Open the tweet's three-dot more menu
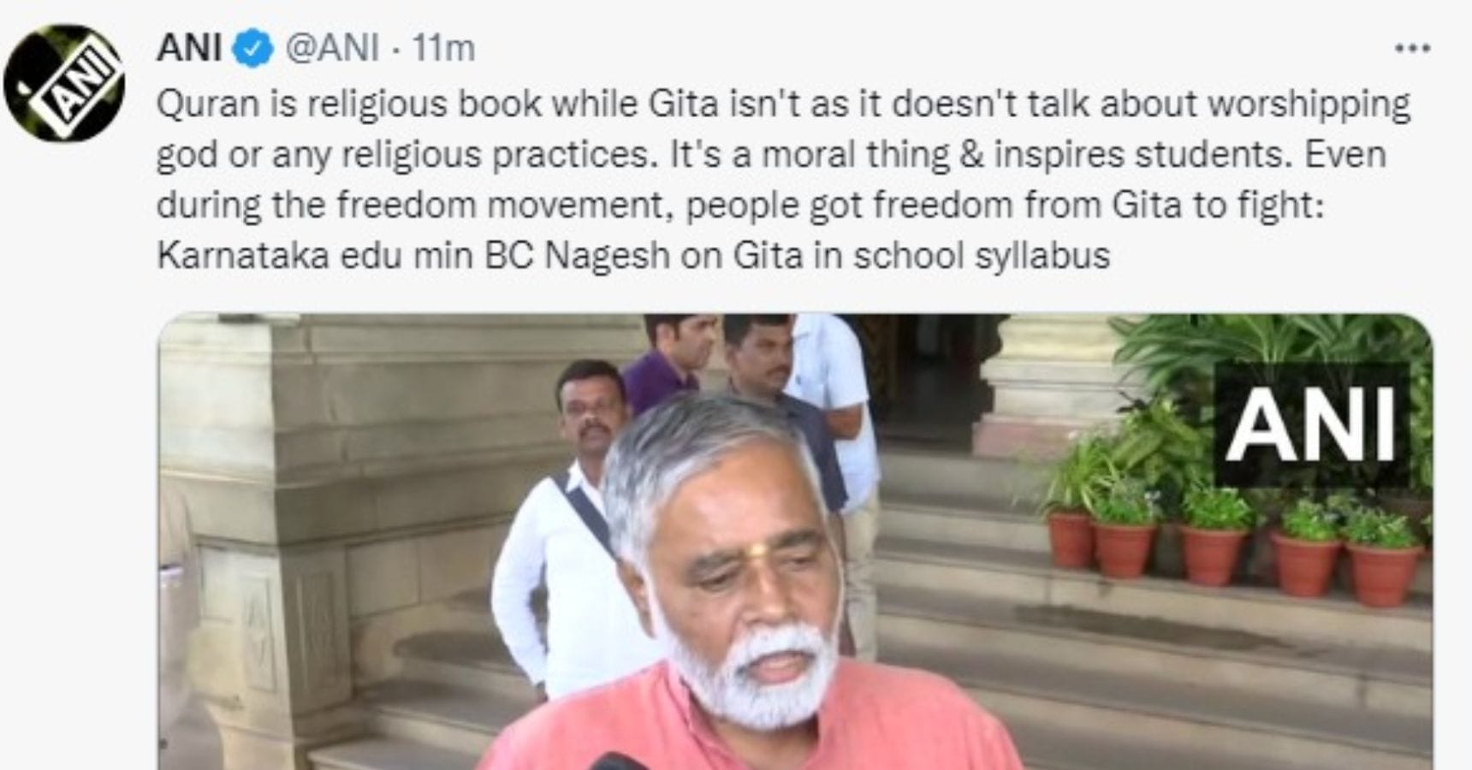 tap(1412, 49)
